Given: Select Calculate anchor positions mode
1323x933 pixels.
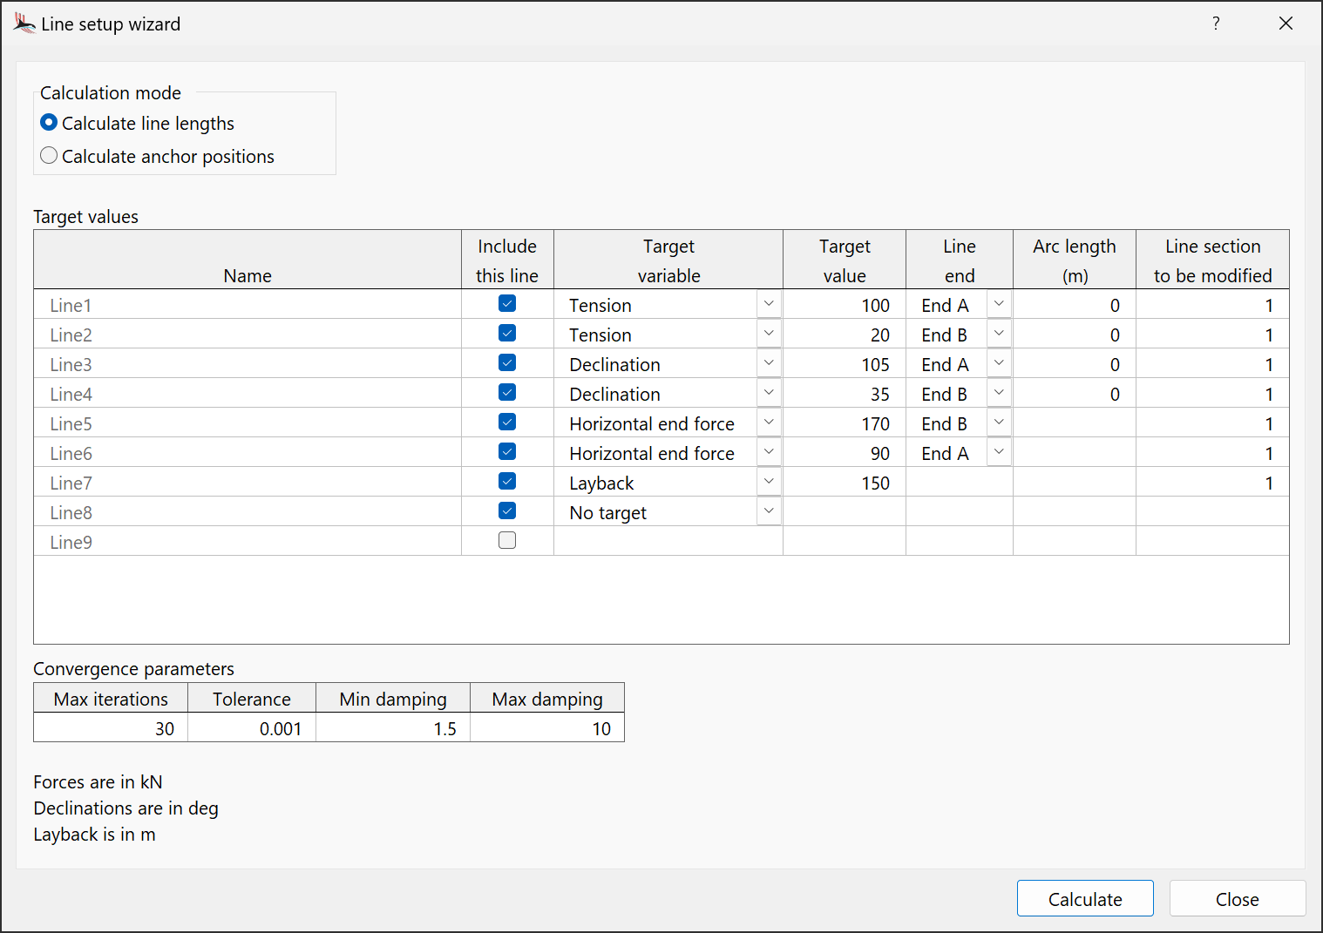Looking at the screenshot, I should click(50, 156).
